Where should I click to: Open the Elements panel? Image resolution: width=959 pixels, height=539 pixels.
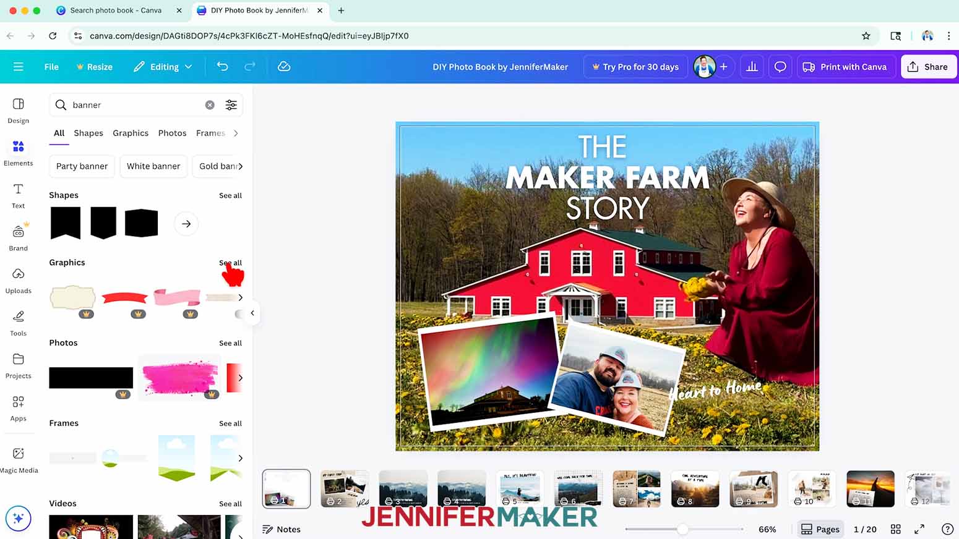tap(19, 153)
